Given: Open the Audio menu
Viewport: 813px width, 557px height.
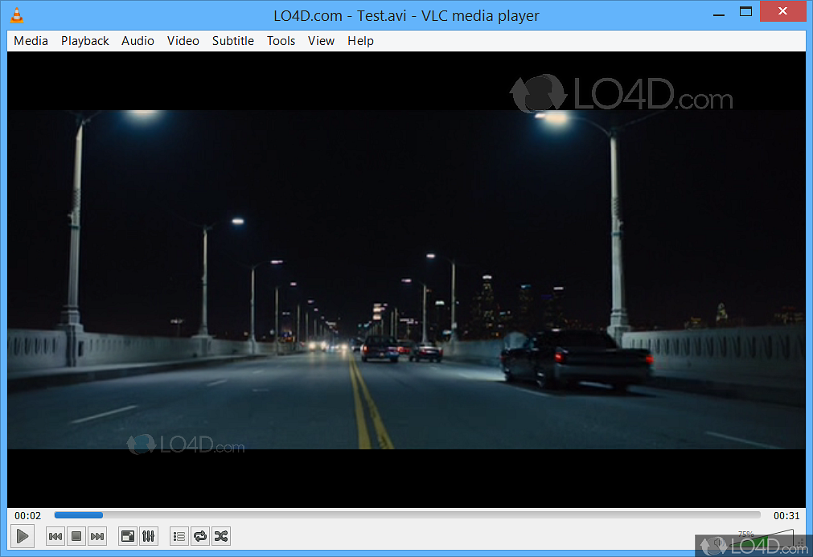Looking at the screenshot, I should [x=138, y=41].
